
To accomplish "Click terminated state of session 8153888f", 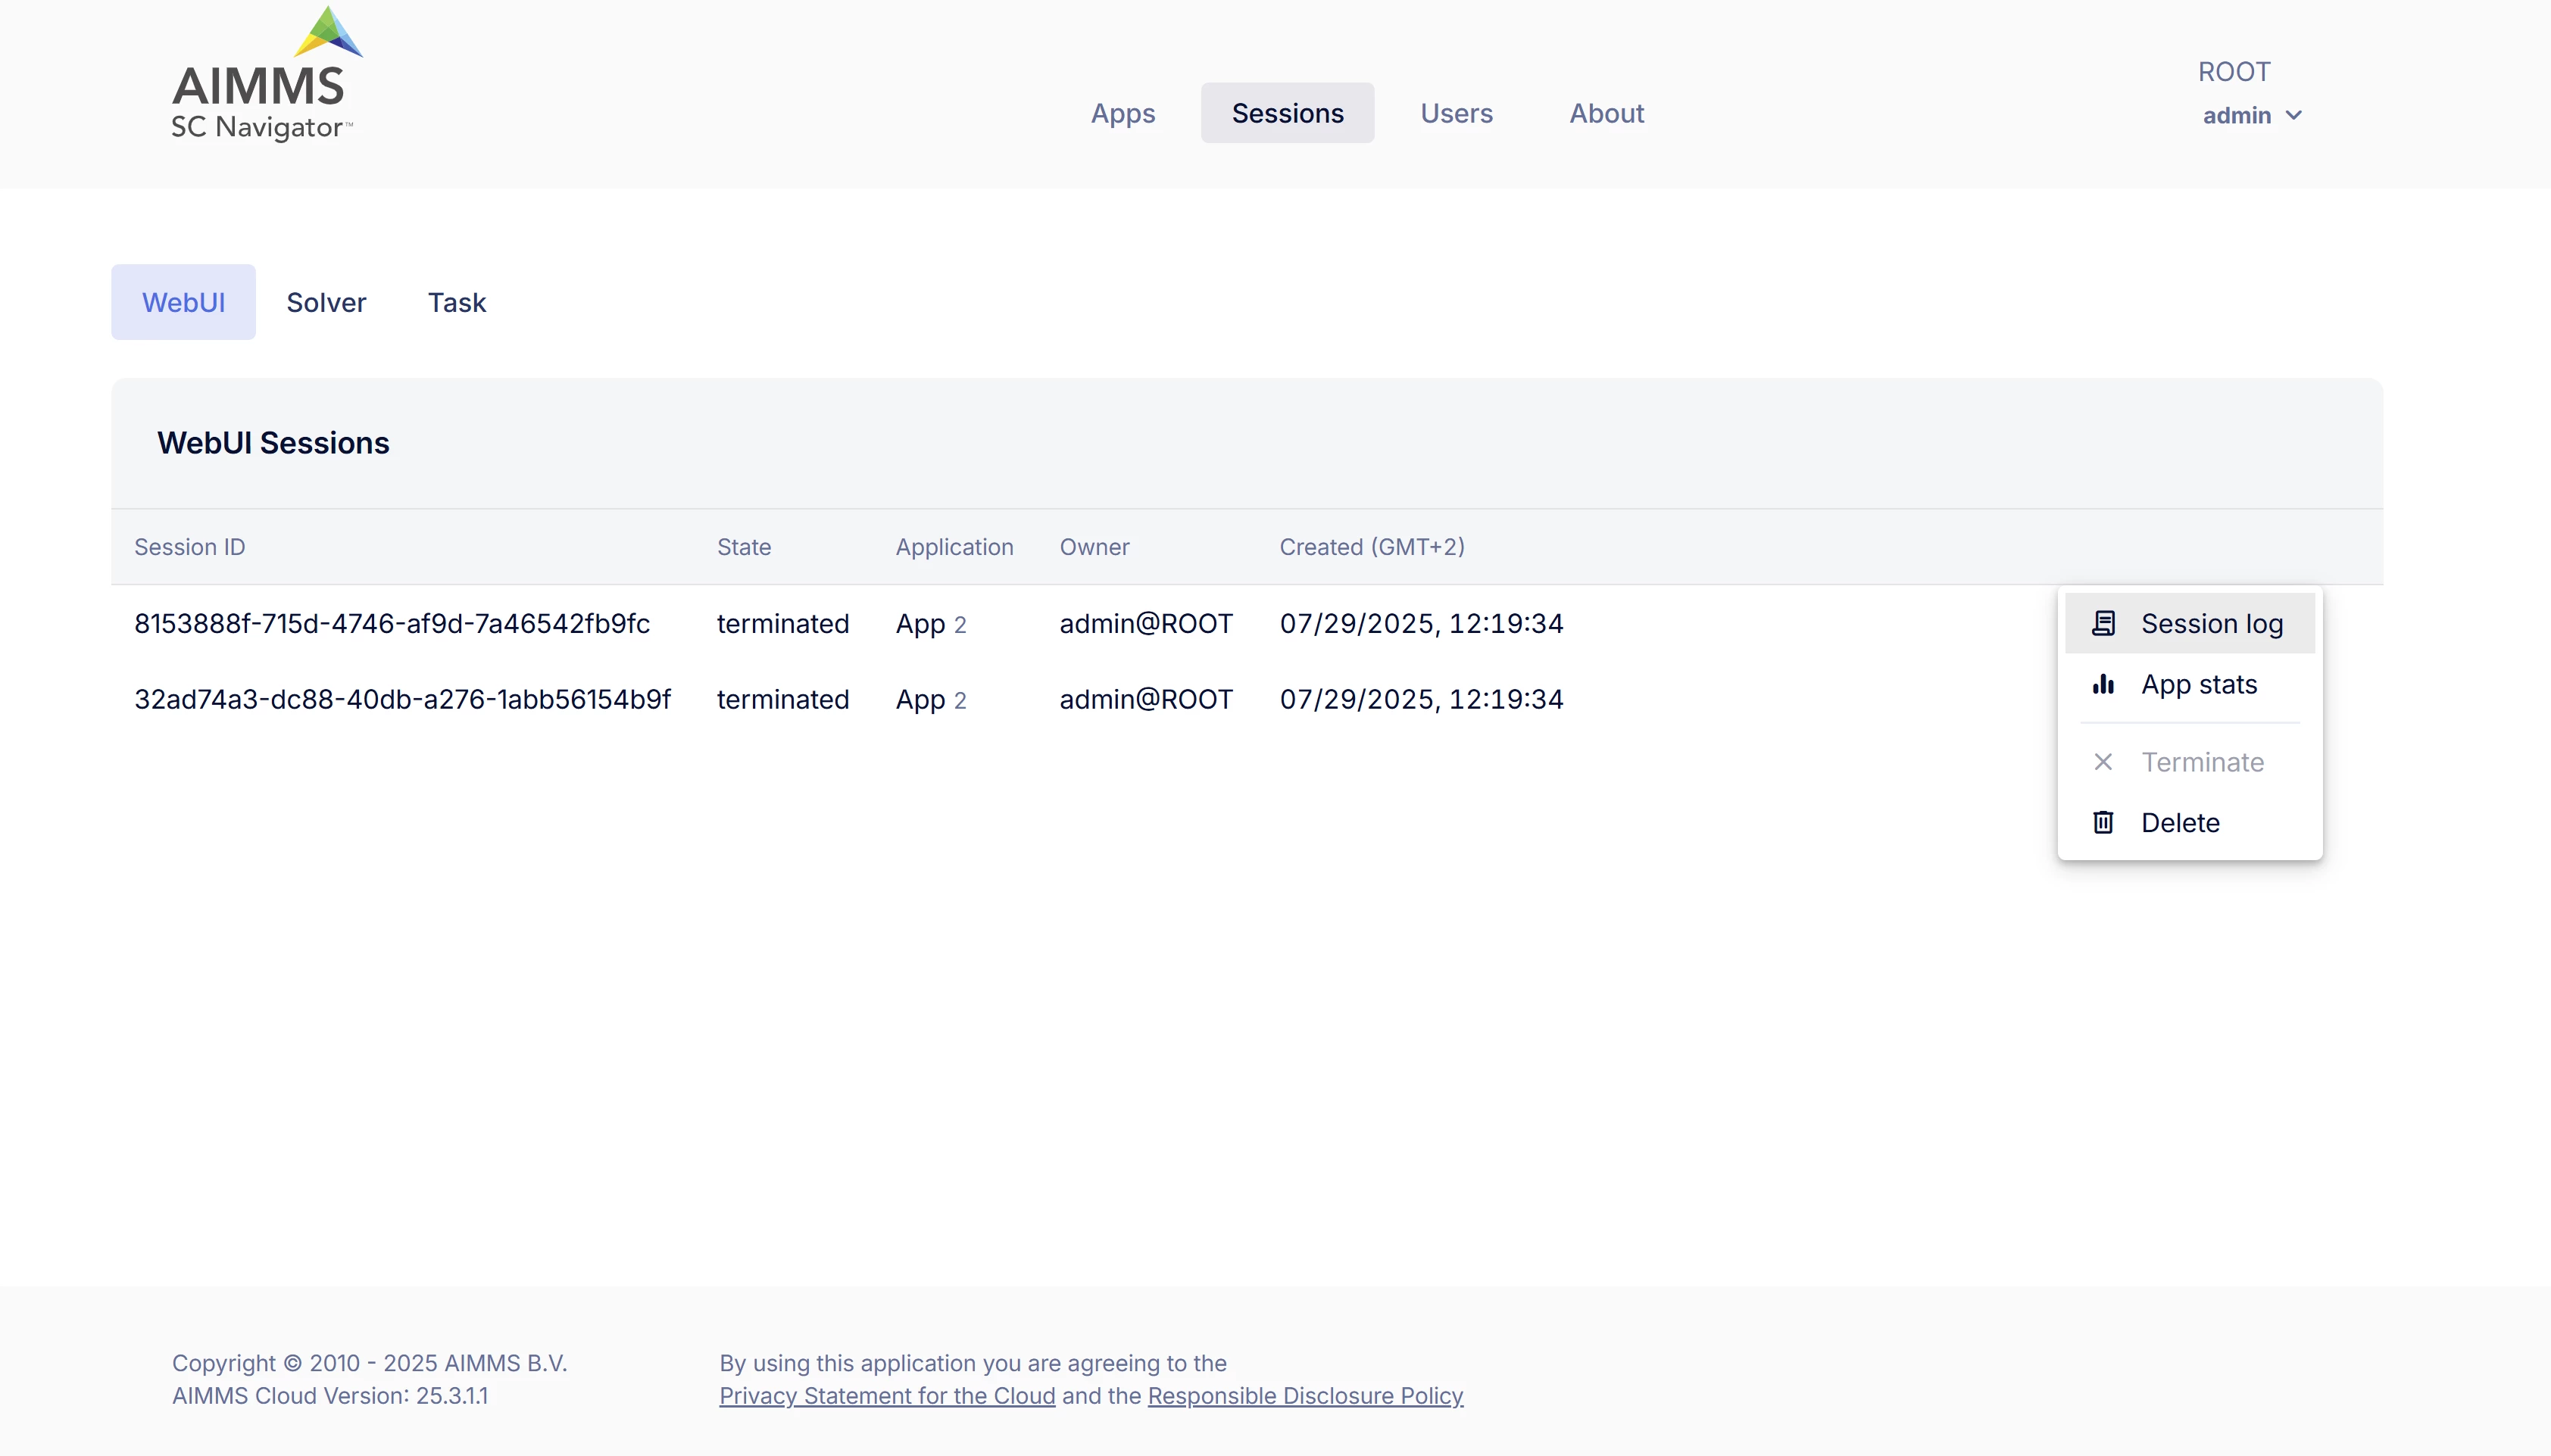I will pyautogui.click(x=783, y=623).
